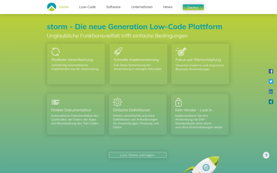Click text 'Extrem vereinfachte und klare Definitionen'
Viewport: 277px width, 173px height.
tap(136, 121)
